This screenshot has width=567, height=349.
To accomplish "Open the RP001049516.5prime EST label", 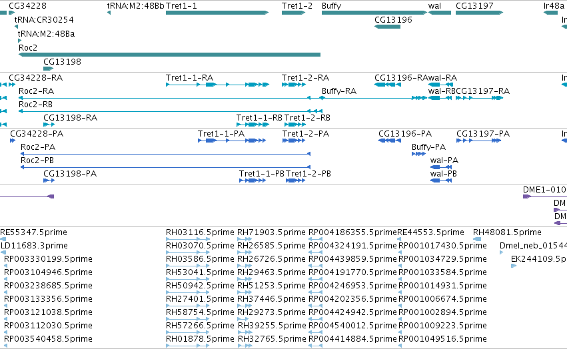I will coord(442,339).
